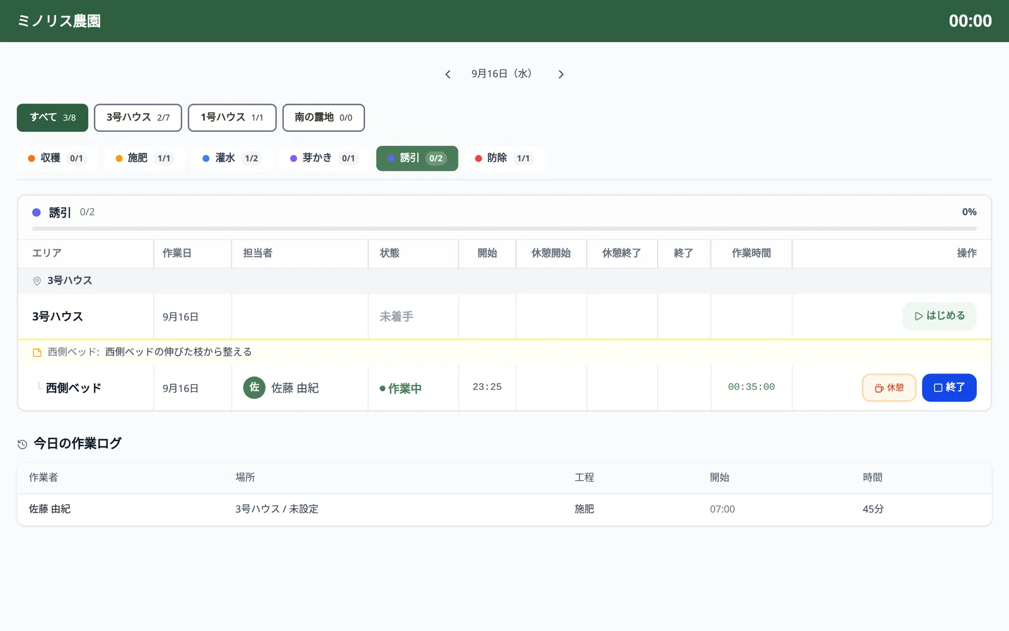The image size is (1009, 631).
Task: Click the 00:00 clock in the header
Action: pyautogui.click(x=970, y=21)
